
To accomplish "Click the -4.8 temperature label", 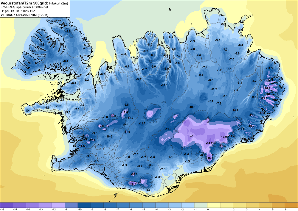I will 124,54.
